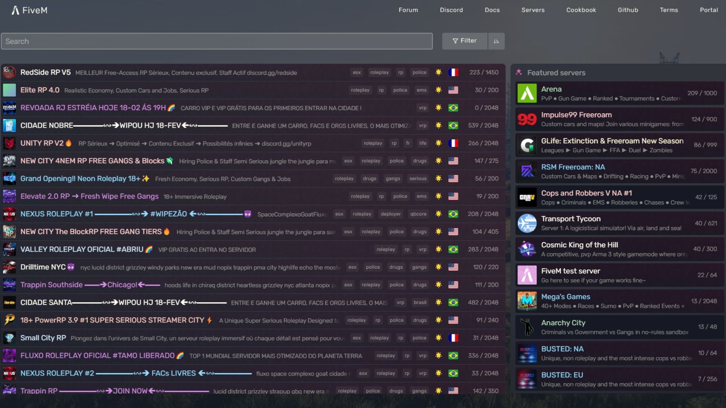Viewport: 726px width, 408px height.
Task: Click the BUSTED: NA server icon
Action: pyautogui.click(x=527, y=353)
